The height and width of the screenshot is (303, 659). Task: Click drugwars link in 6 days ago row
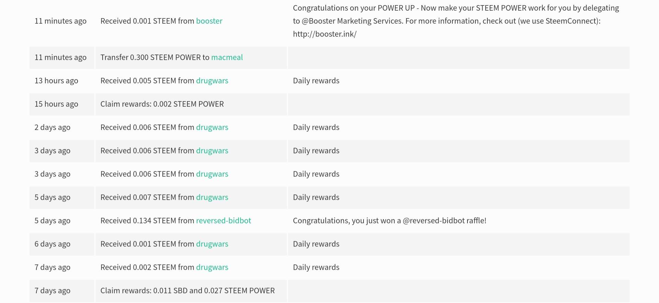pos(212,244)
